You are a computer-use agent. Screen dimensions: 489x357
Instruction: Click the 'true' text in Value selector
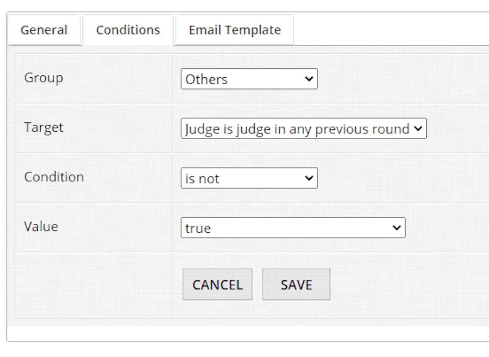pyautogui.click(x=198, y=228)
